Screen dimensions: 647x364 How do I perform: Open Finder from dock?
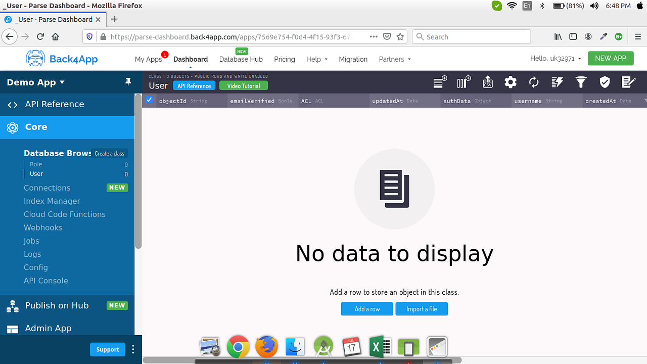coord(295,347)
